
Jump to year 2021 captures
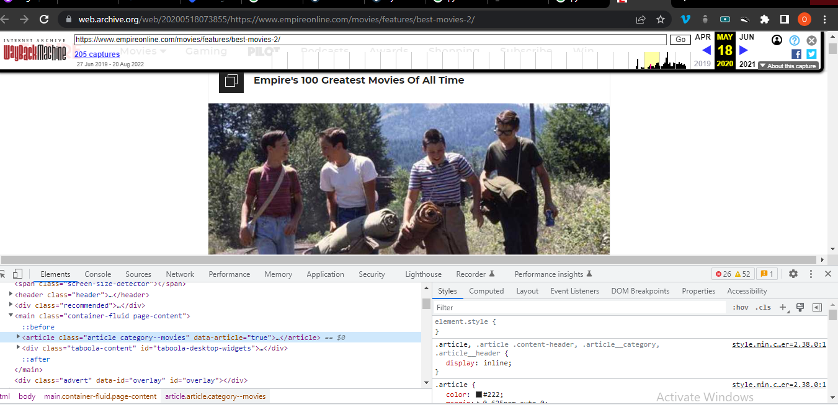[747, 64]
